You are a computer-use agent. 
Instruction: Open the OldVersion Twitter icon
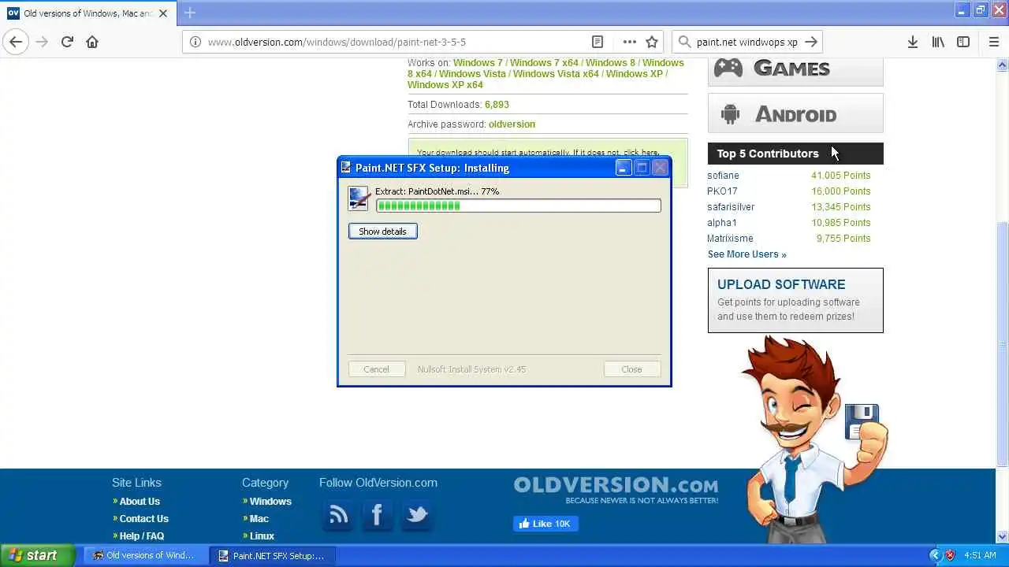(416, 516)
